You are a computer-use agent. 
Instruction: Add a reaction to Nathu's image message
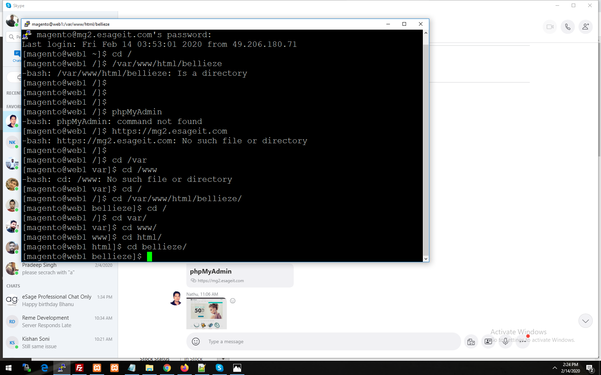coord(233,301)
